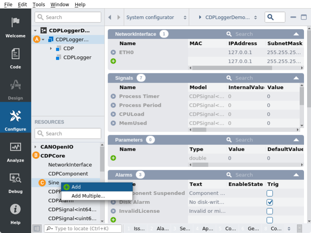Open the Analyze mode
The width and height of the screenshot is (311, 233).
tap(16, 151)
